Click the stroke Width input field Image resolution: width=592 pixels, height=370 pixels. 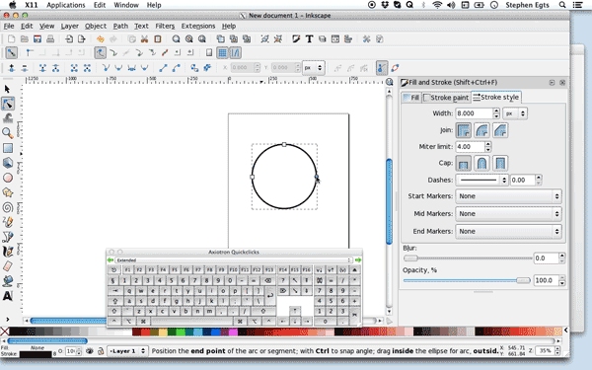(x=474, y=113)
